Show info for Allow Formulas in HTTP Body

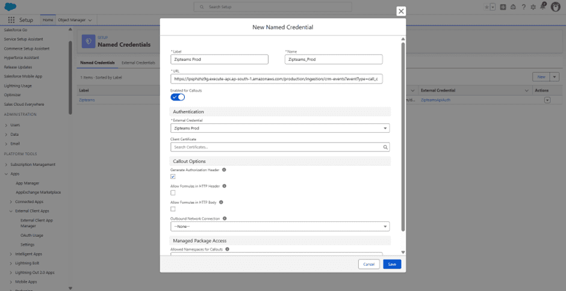pyautogui.click(x=221, y=202)
